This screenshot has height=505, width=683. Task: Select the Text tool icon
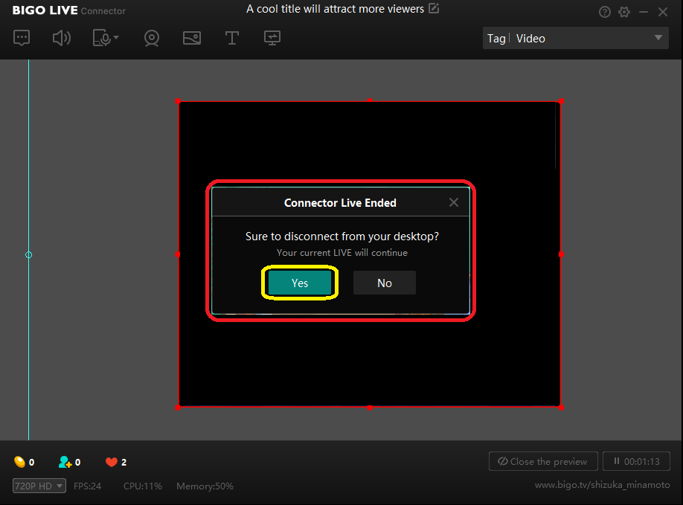click(x=232, y=38)
